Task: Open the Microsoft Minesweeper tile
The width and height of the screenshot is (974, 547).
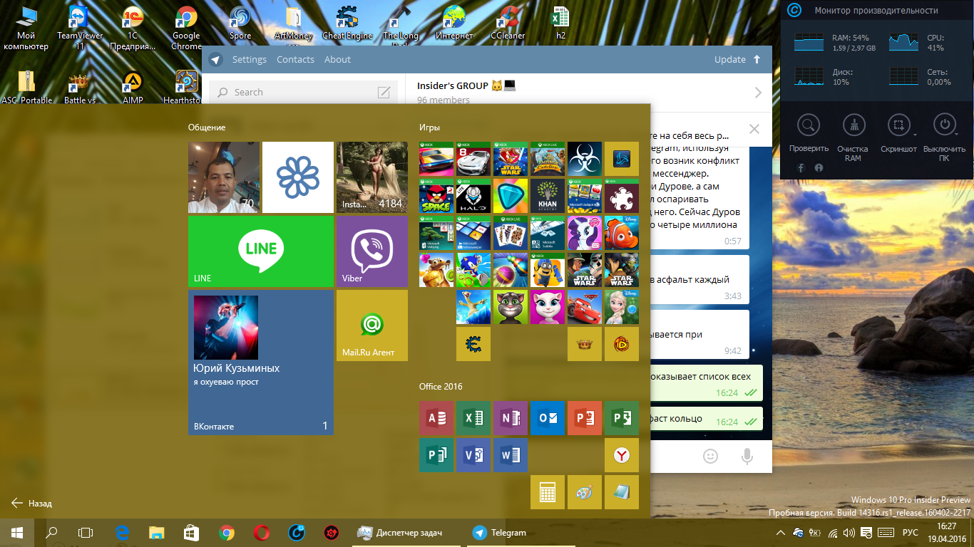Action: click(473, 233)
